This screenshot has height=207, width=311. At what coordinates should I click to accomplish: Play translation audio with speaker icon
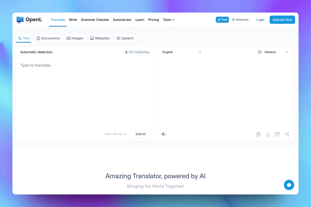pos(164,134)
